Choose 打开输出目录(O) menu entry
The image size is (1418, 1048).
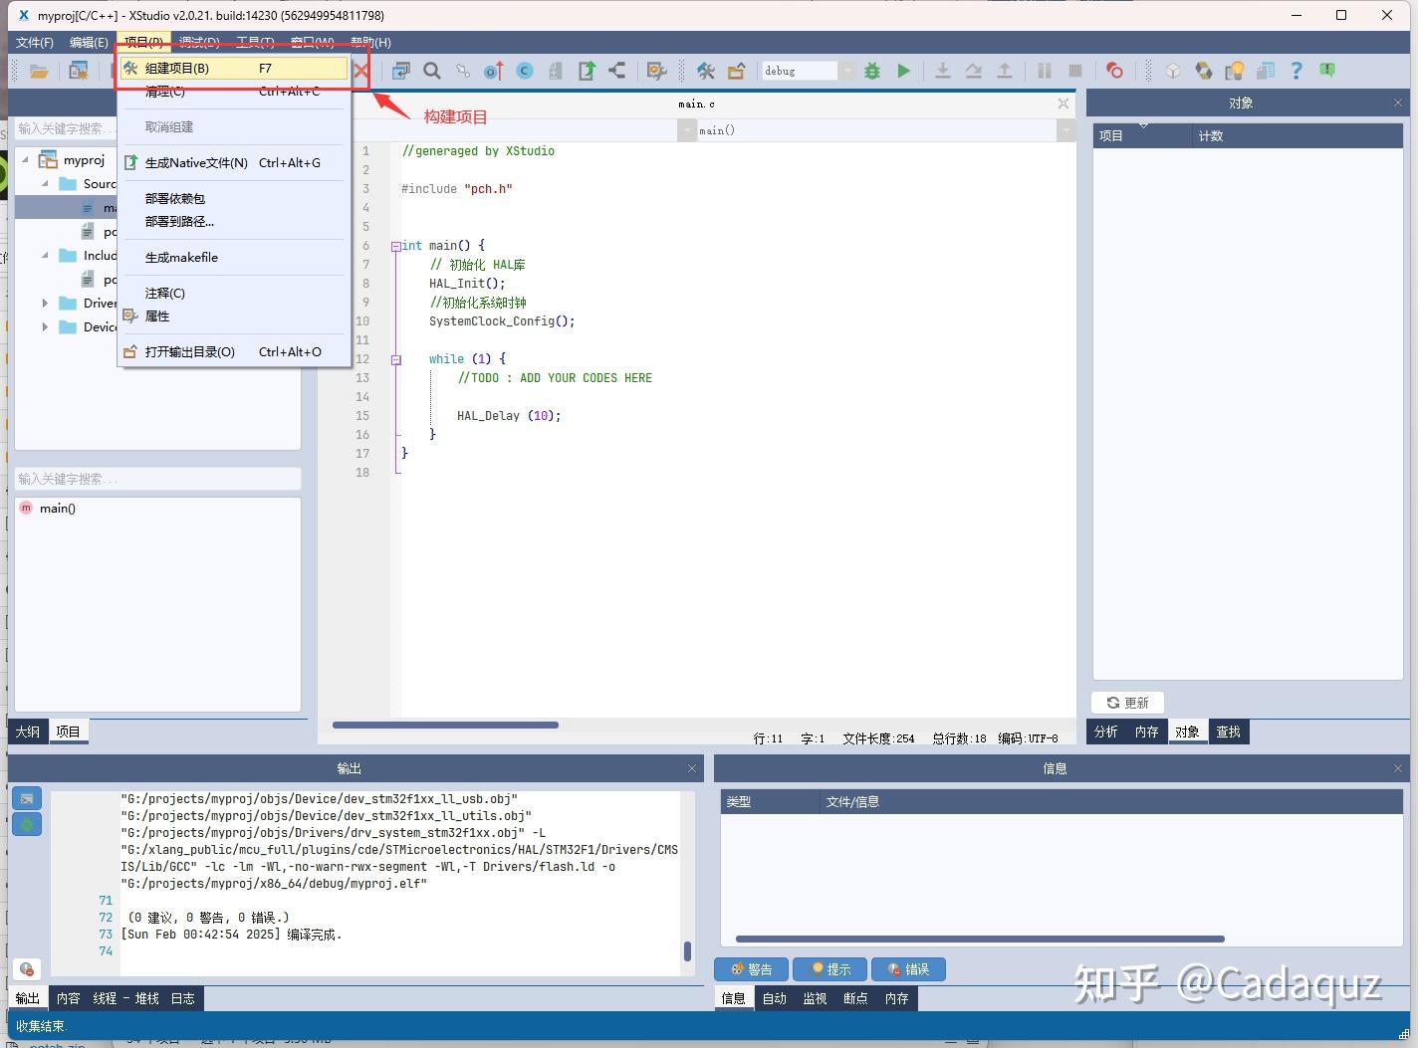point(234,352)
